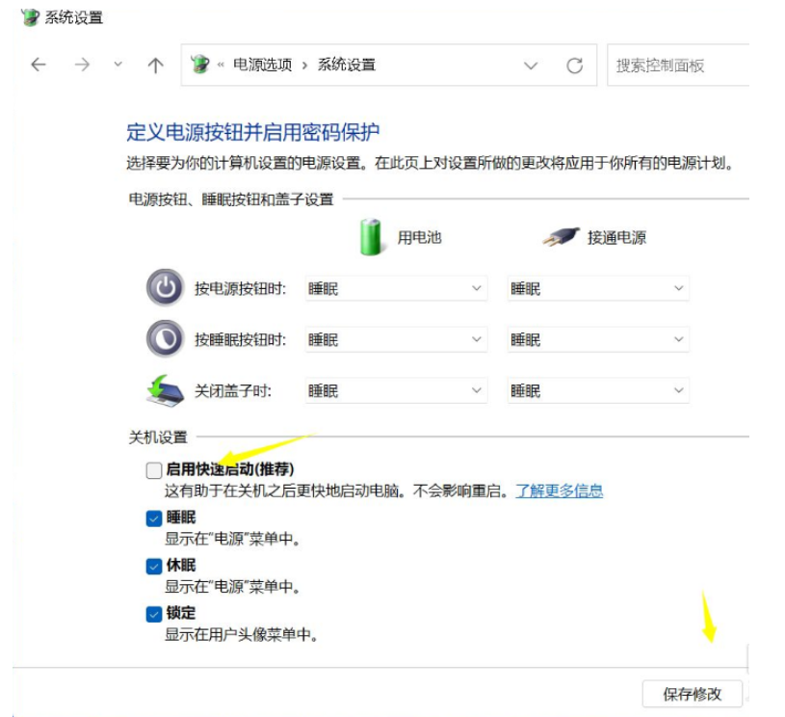Image resolution: width=785 pixels, height=717 pixels.
Task: Uncheck the 休眠 checkbox
Action: (x=154, y=567)
